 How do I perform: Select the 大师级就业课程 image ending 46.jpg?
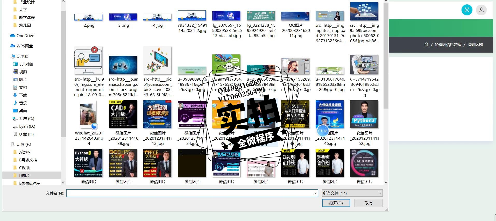330,114
